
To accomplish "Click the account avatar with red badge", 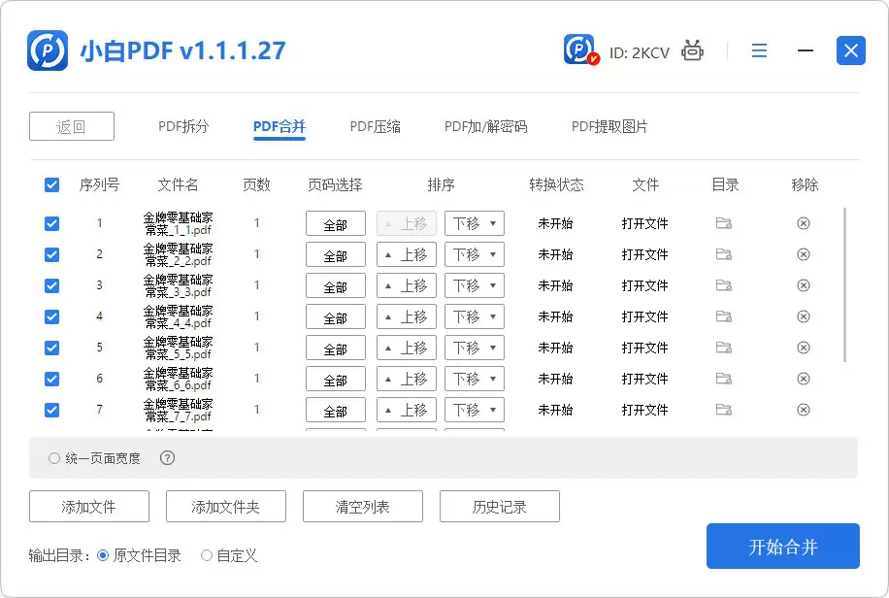I will [576, 50].
